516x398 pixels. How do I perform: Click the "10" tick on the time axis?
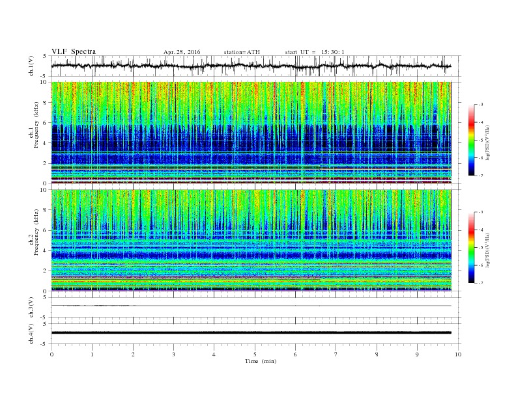(458, 354)
